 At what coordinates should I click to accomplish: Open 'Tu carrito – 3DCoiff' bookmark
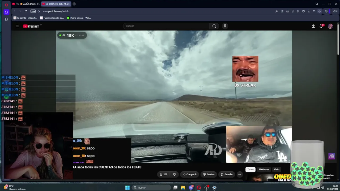click(25, 18)
